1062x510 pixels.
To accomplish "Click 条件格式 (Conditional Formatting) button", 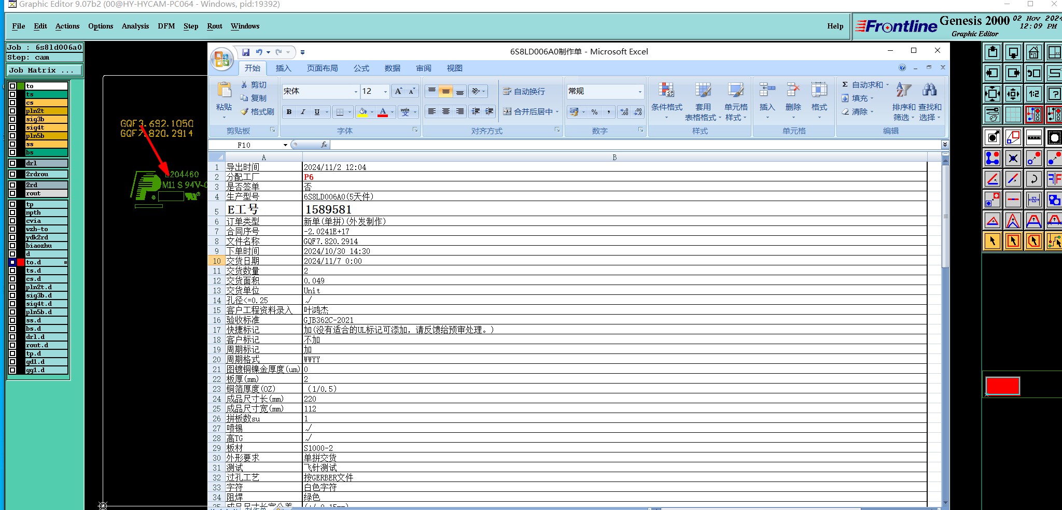I will (x=667, y=101).
